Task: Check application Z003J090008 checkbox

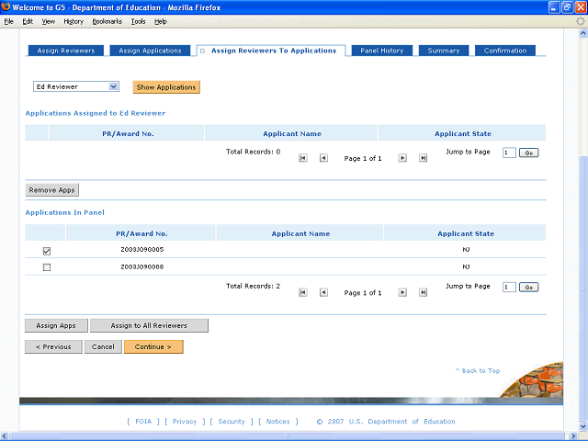Action: [x=47, y=267]
